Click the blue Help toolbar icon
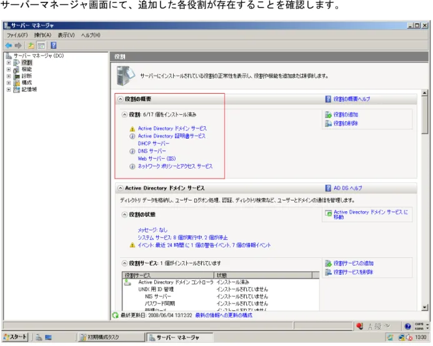 54,46
